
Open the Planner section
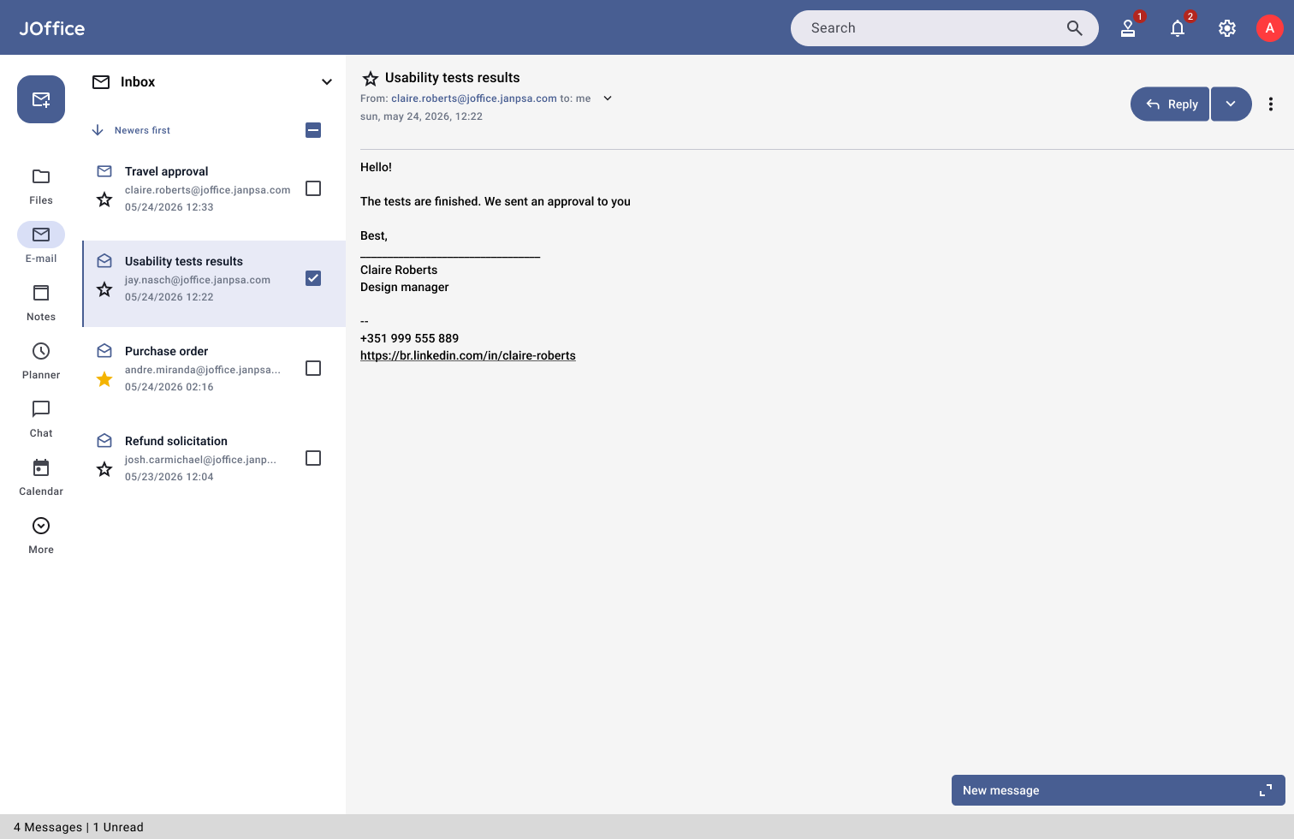(41, 360)
